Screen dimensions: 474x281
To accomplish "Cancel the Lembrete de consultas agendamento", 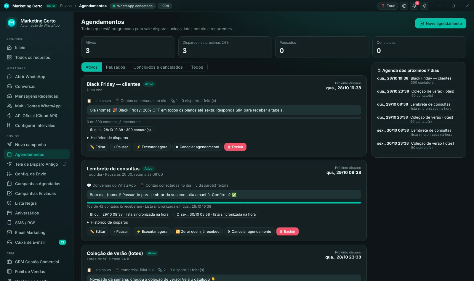I will pos(249,232).
